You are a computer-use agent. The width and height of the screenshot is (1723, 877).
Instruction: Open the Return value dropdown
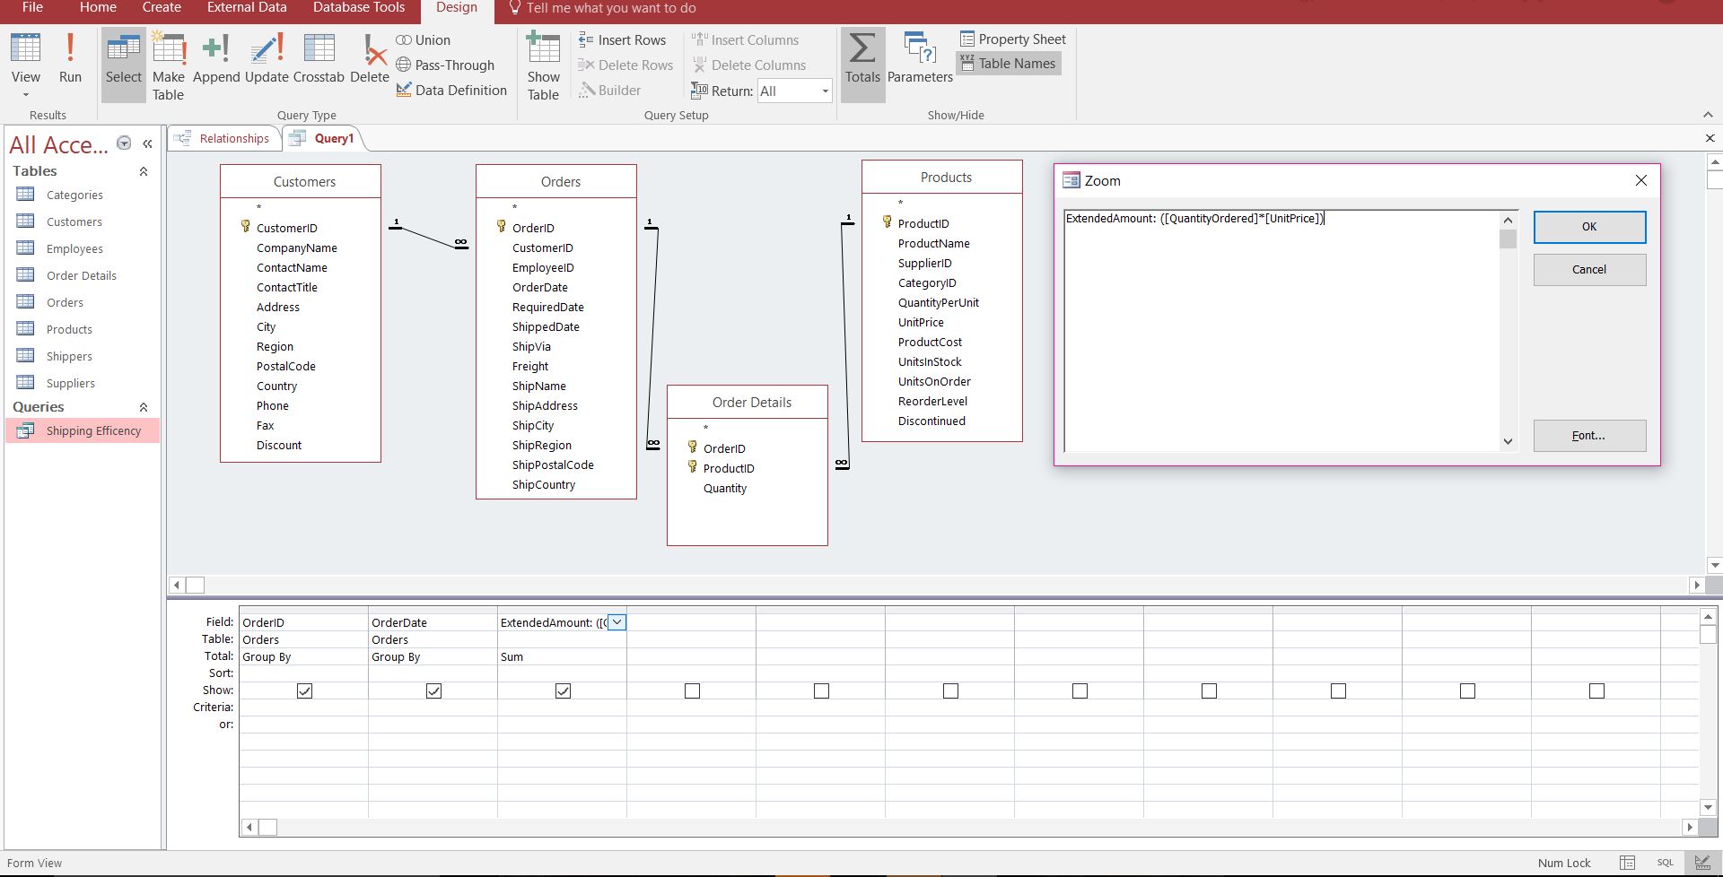(824, 91)
